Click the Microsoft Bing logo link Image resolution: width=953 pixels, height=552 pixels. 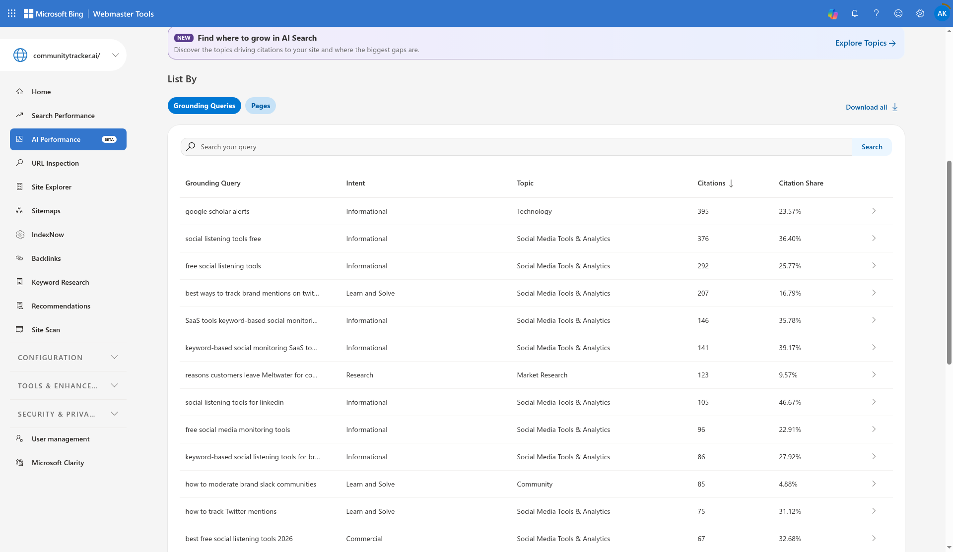click(x=54, y=14)
